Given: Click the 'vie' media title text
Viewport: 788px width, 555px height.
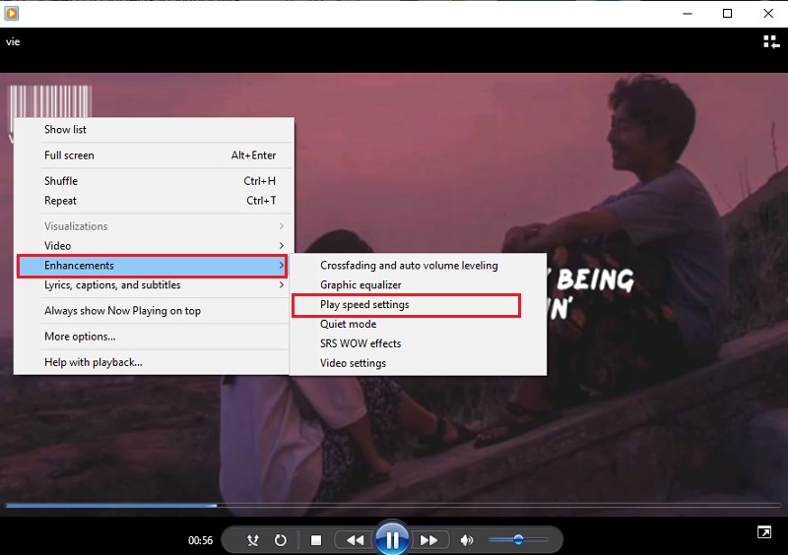Looking at the screenshot, I should [13, 42].
